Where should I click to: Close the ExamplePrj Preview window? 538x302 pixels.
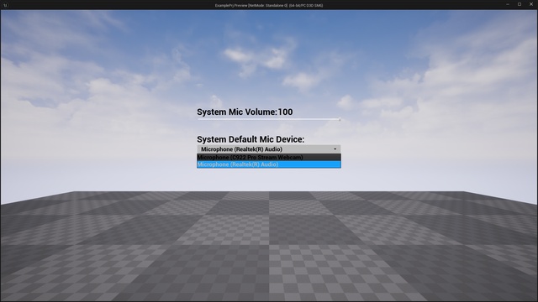click(x=531, y=4)
